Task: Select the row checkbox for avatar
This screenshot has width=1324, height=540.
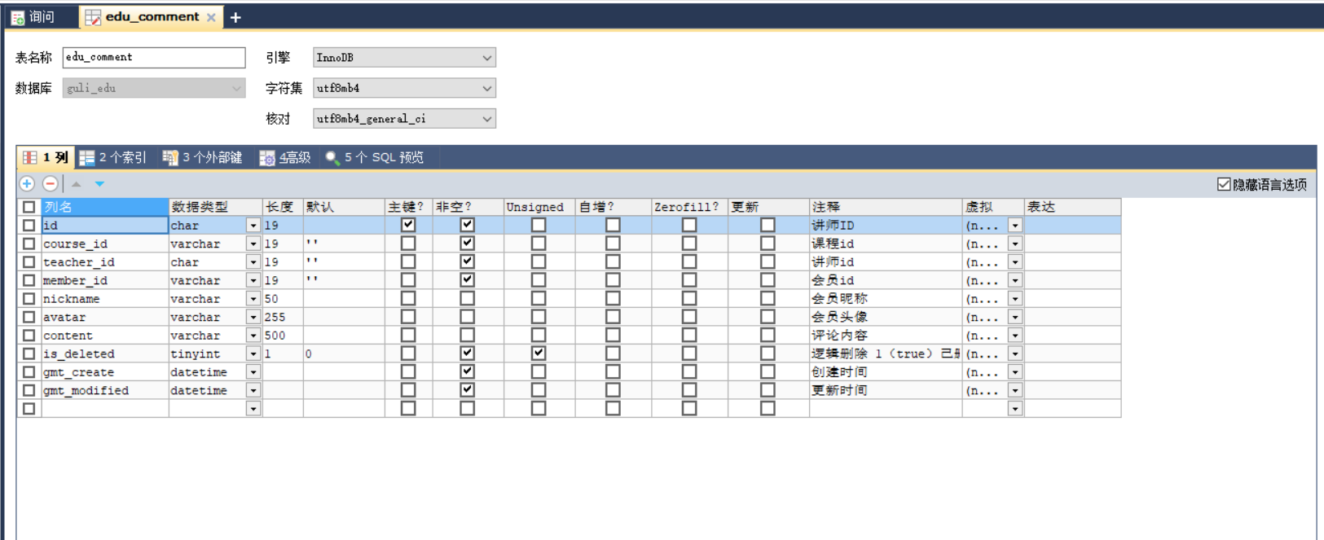Action: [29, 317]
